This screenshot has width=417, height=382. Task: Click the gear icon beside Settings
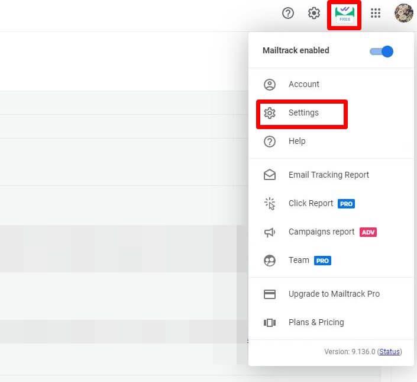tap(269, 113)
